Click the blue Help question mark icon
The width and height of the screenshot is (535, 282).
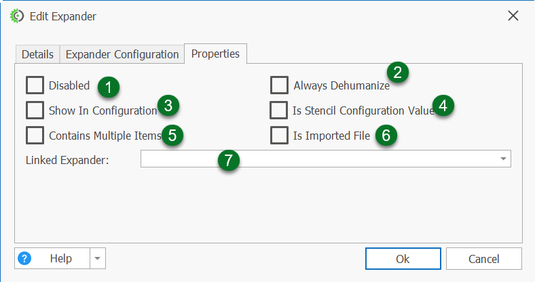25,258
